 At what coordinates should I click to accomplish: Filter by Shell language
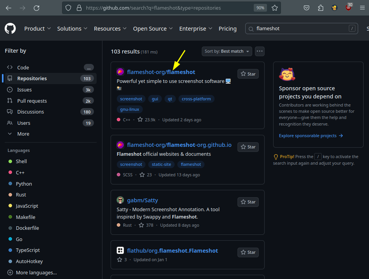point(21,162)
